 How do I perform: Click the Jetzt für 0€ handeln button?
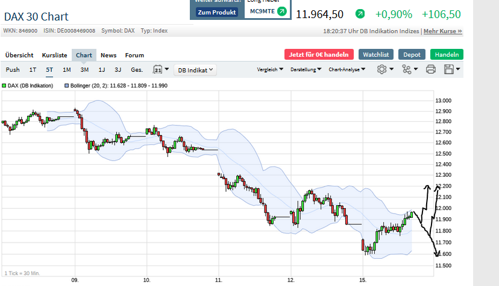319,54
